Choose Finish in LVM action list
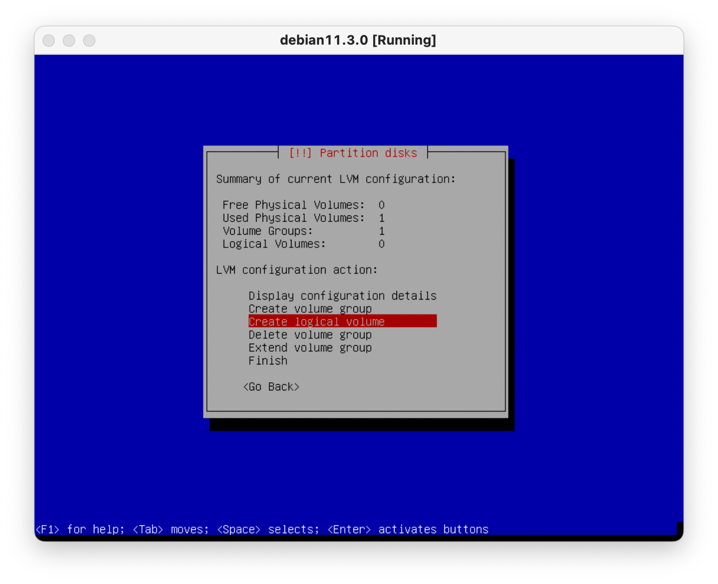This screenshot has width=718, height=584. click(268, 361)
